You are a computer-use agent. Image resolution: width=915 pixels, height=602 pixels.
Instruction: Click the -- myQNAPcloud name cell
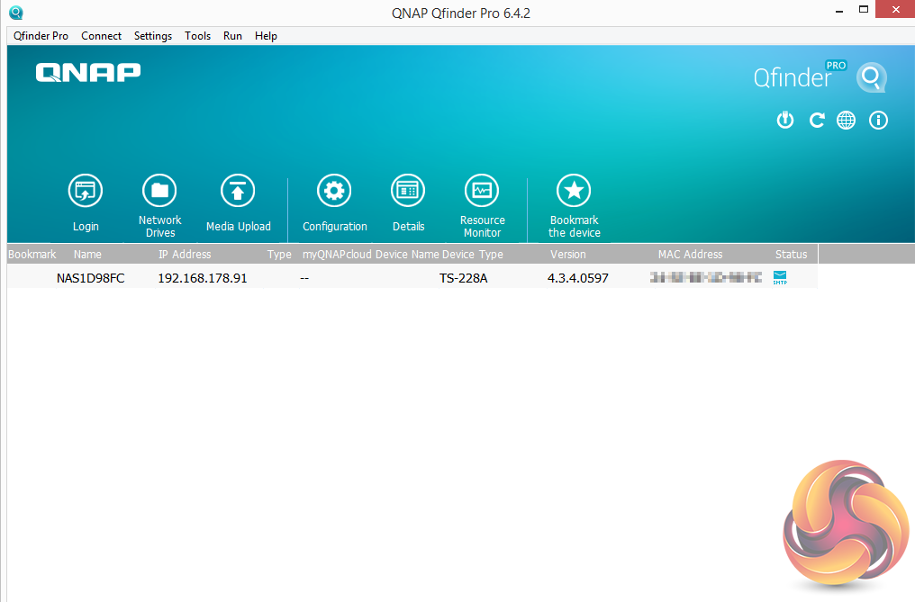(x=304, y=278)
